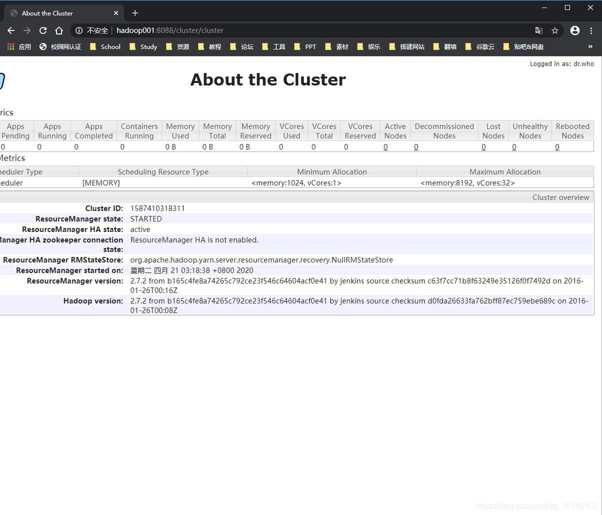Bookmark this page with the star icon

555,30
